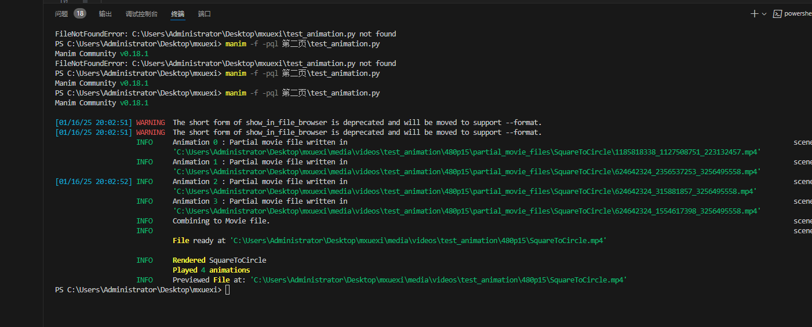Open the 'Previewed File at' SquareToCircle.mp4 path
Screen dimensions: 812x327
tap(439, 280)
